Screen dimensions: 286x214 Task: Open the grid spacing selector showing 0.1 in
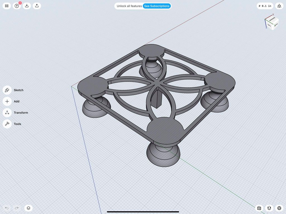[264, 6]
